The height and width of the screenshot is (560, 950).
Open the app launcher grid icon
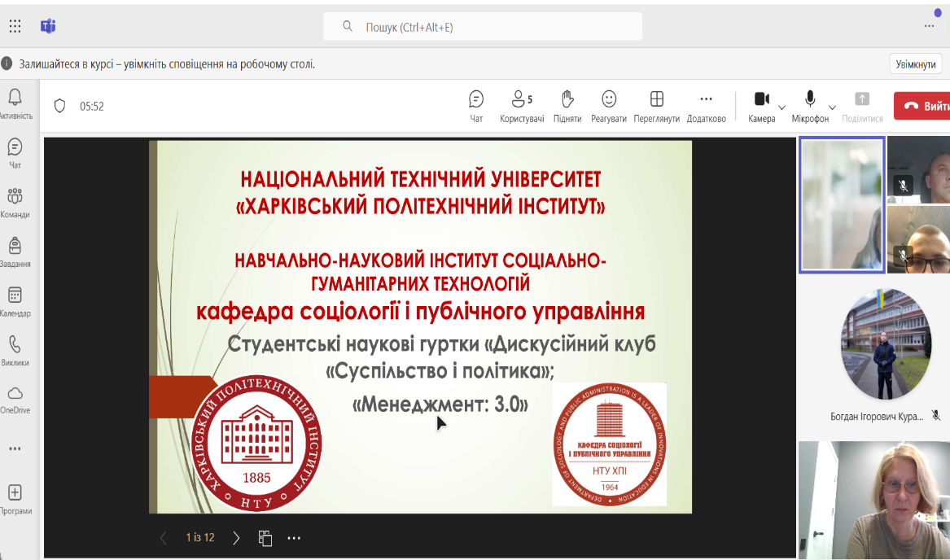tap(15, 26)
